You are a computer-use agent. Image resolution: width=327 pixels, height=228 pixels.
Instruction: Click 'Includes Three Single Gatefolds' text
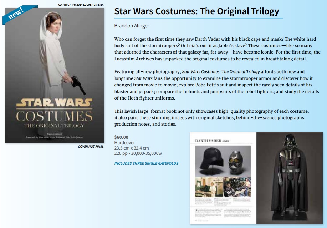[146, 163]
